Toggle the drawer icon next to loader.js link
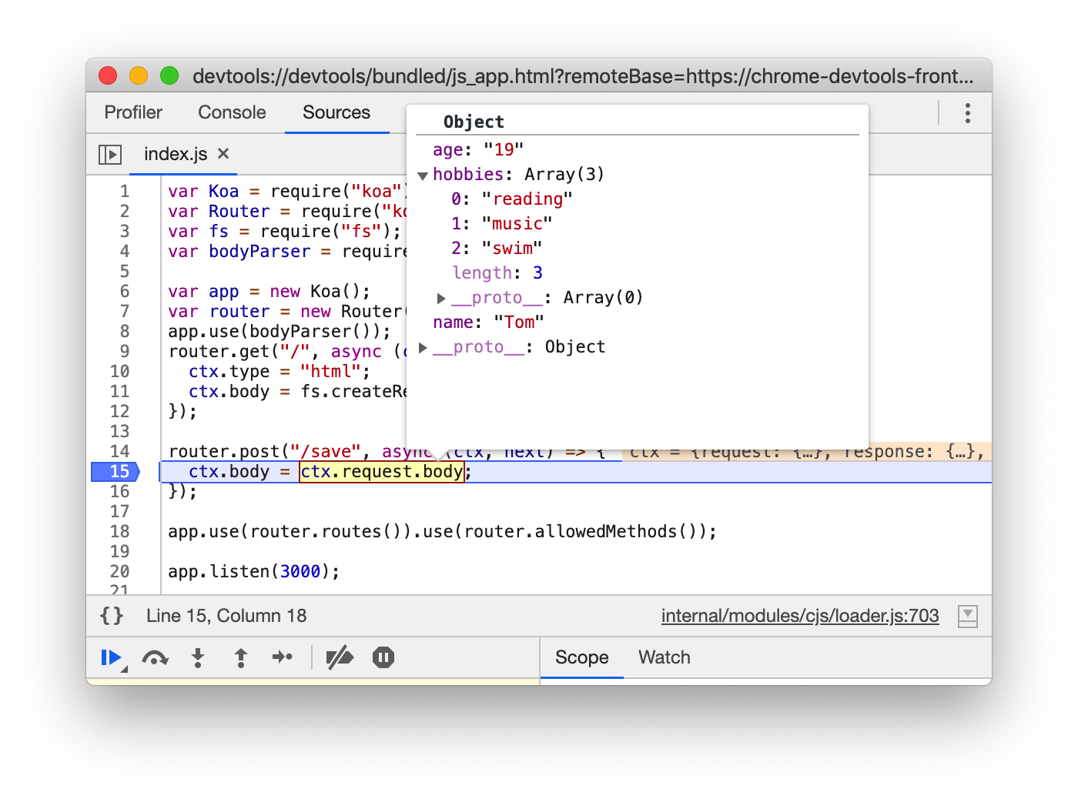Image resolution: width=1078 pixels, height=799 pixels. 968,616
